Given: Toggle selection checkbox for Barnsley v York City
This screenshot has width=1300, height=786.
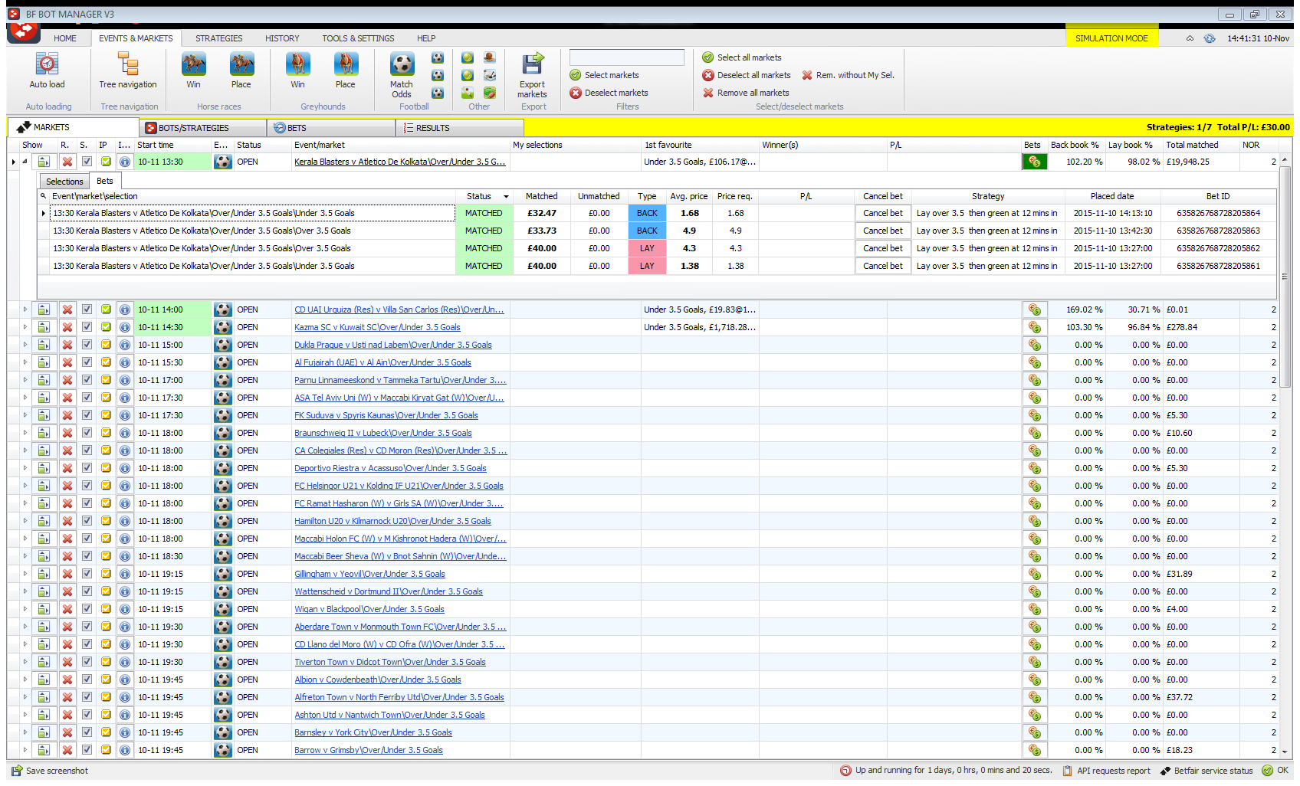Looking at the screenshot, I should point(87,732).
